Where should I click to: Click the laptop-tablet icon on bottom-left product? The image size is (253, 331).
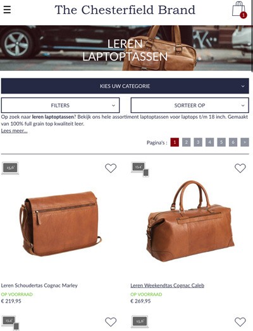(10, 323)
